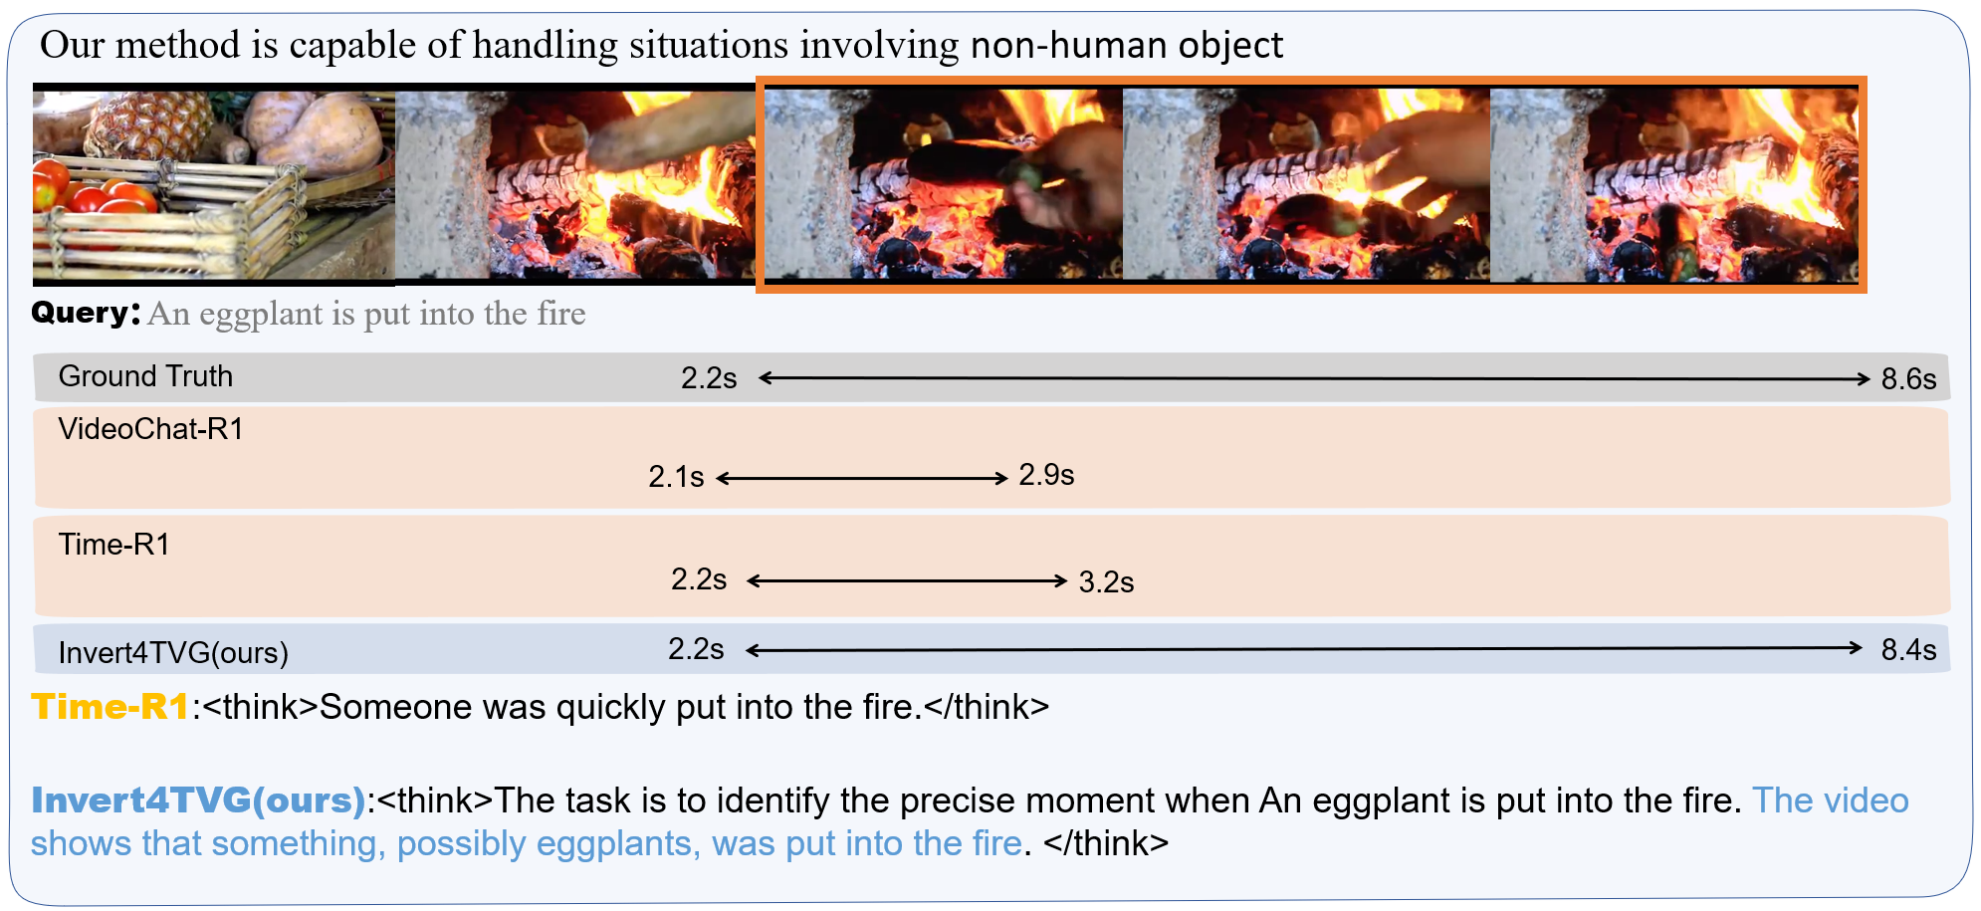Click the Ground Truth row label
Screen dimensions: 1981x911
point(145,376)
